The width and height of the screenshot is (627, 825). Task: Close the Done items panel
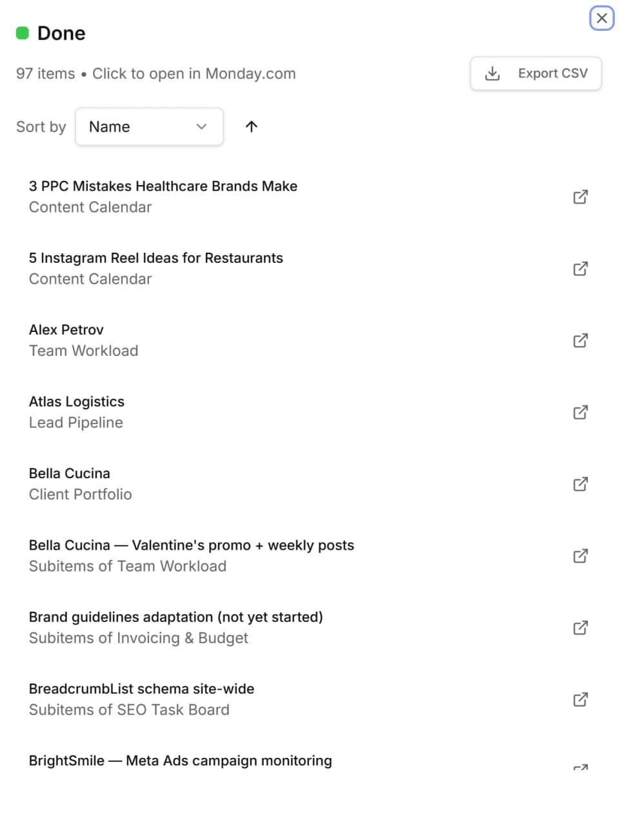coord(602,18)
